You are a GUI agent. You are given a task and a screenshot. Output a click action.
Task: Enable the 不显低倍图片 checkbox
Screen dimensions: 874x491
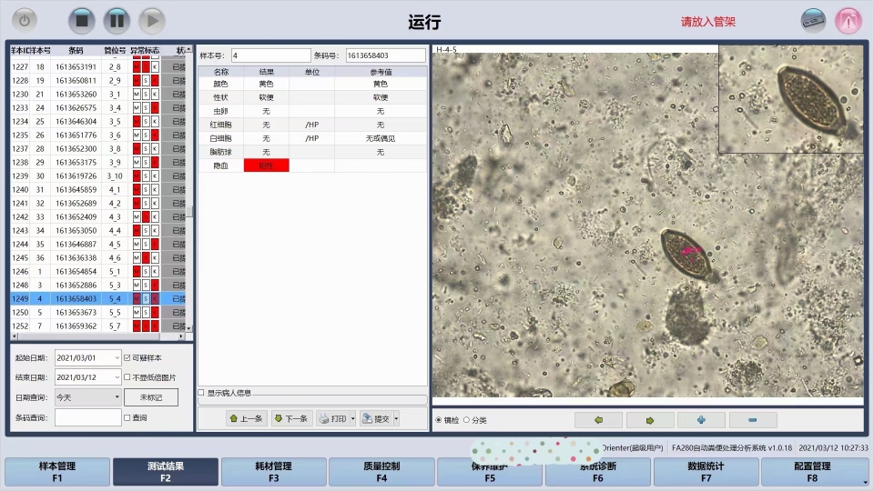(x=127, y=376)
